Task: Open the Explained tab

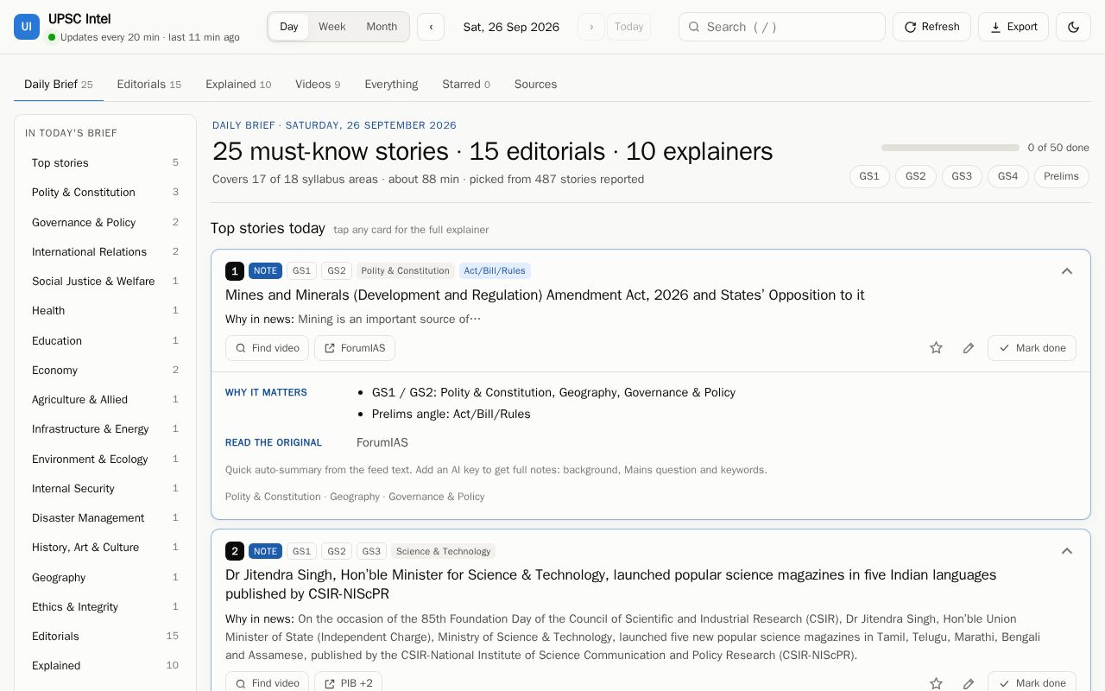Action: pos(238,84)
